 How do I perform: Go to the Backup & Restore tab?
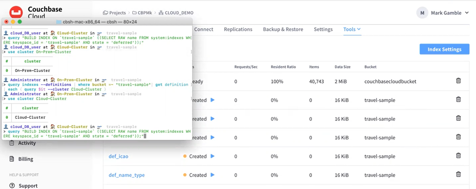(283, 29)
